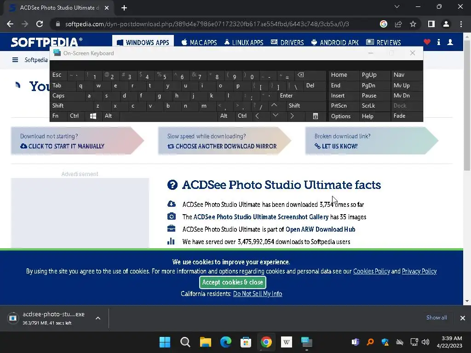Choose another download mirror
471x353 pixels.
222,146
